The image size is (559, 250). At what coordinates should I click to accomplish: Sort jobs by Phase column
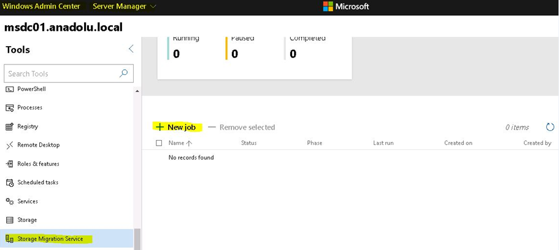(314, 143)
